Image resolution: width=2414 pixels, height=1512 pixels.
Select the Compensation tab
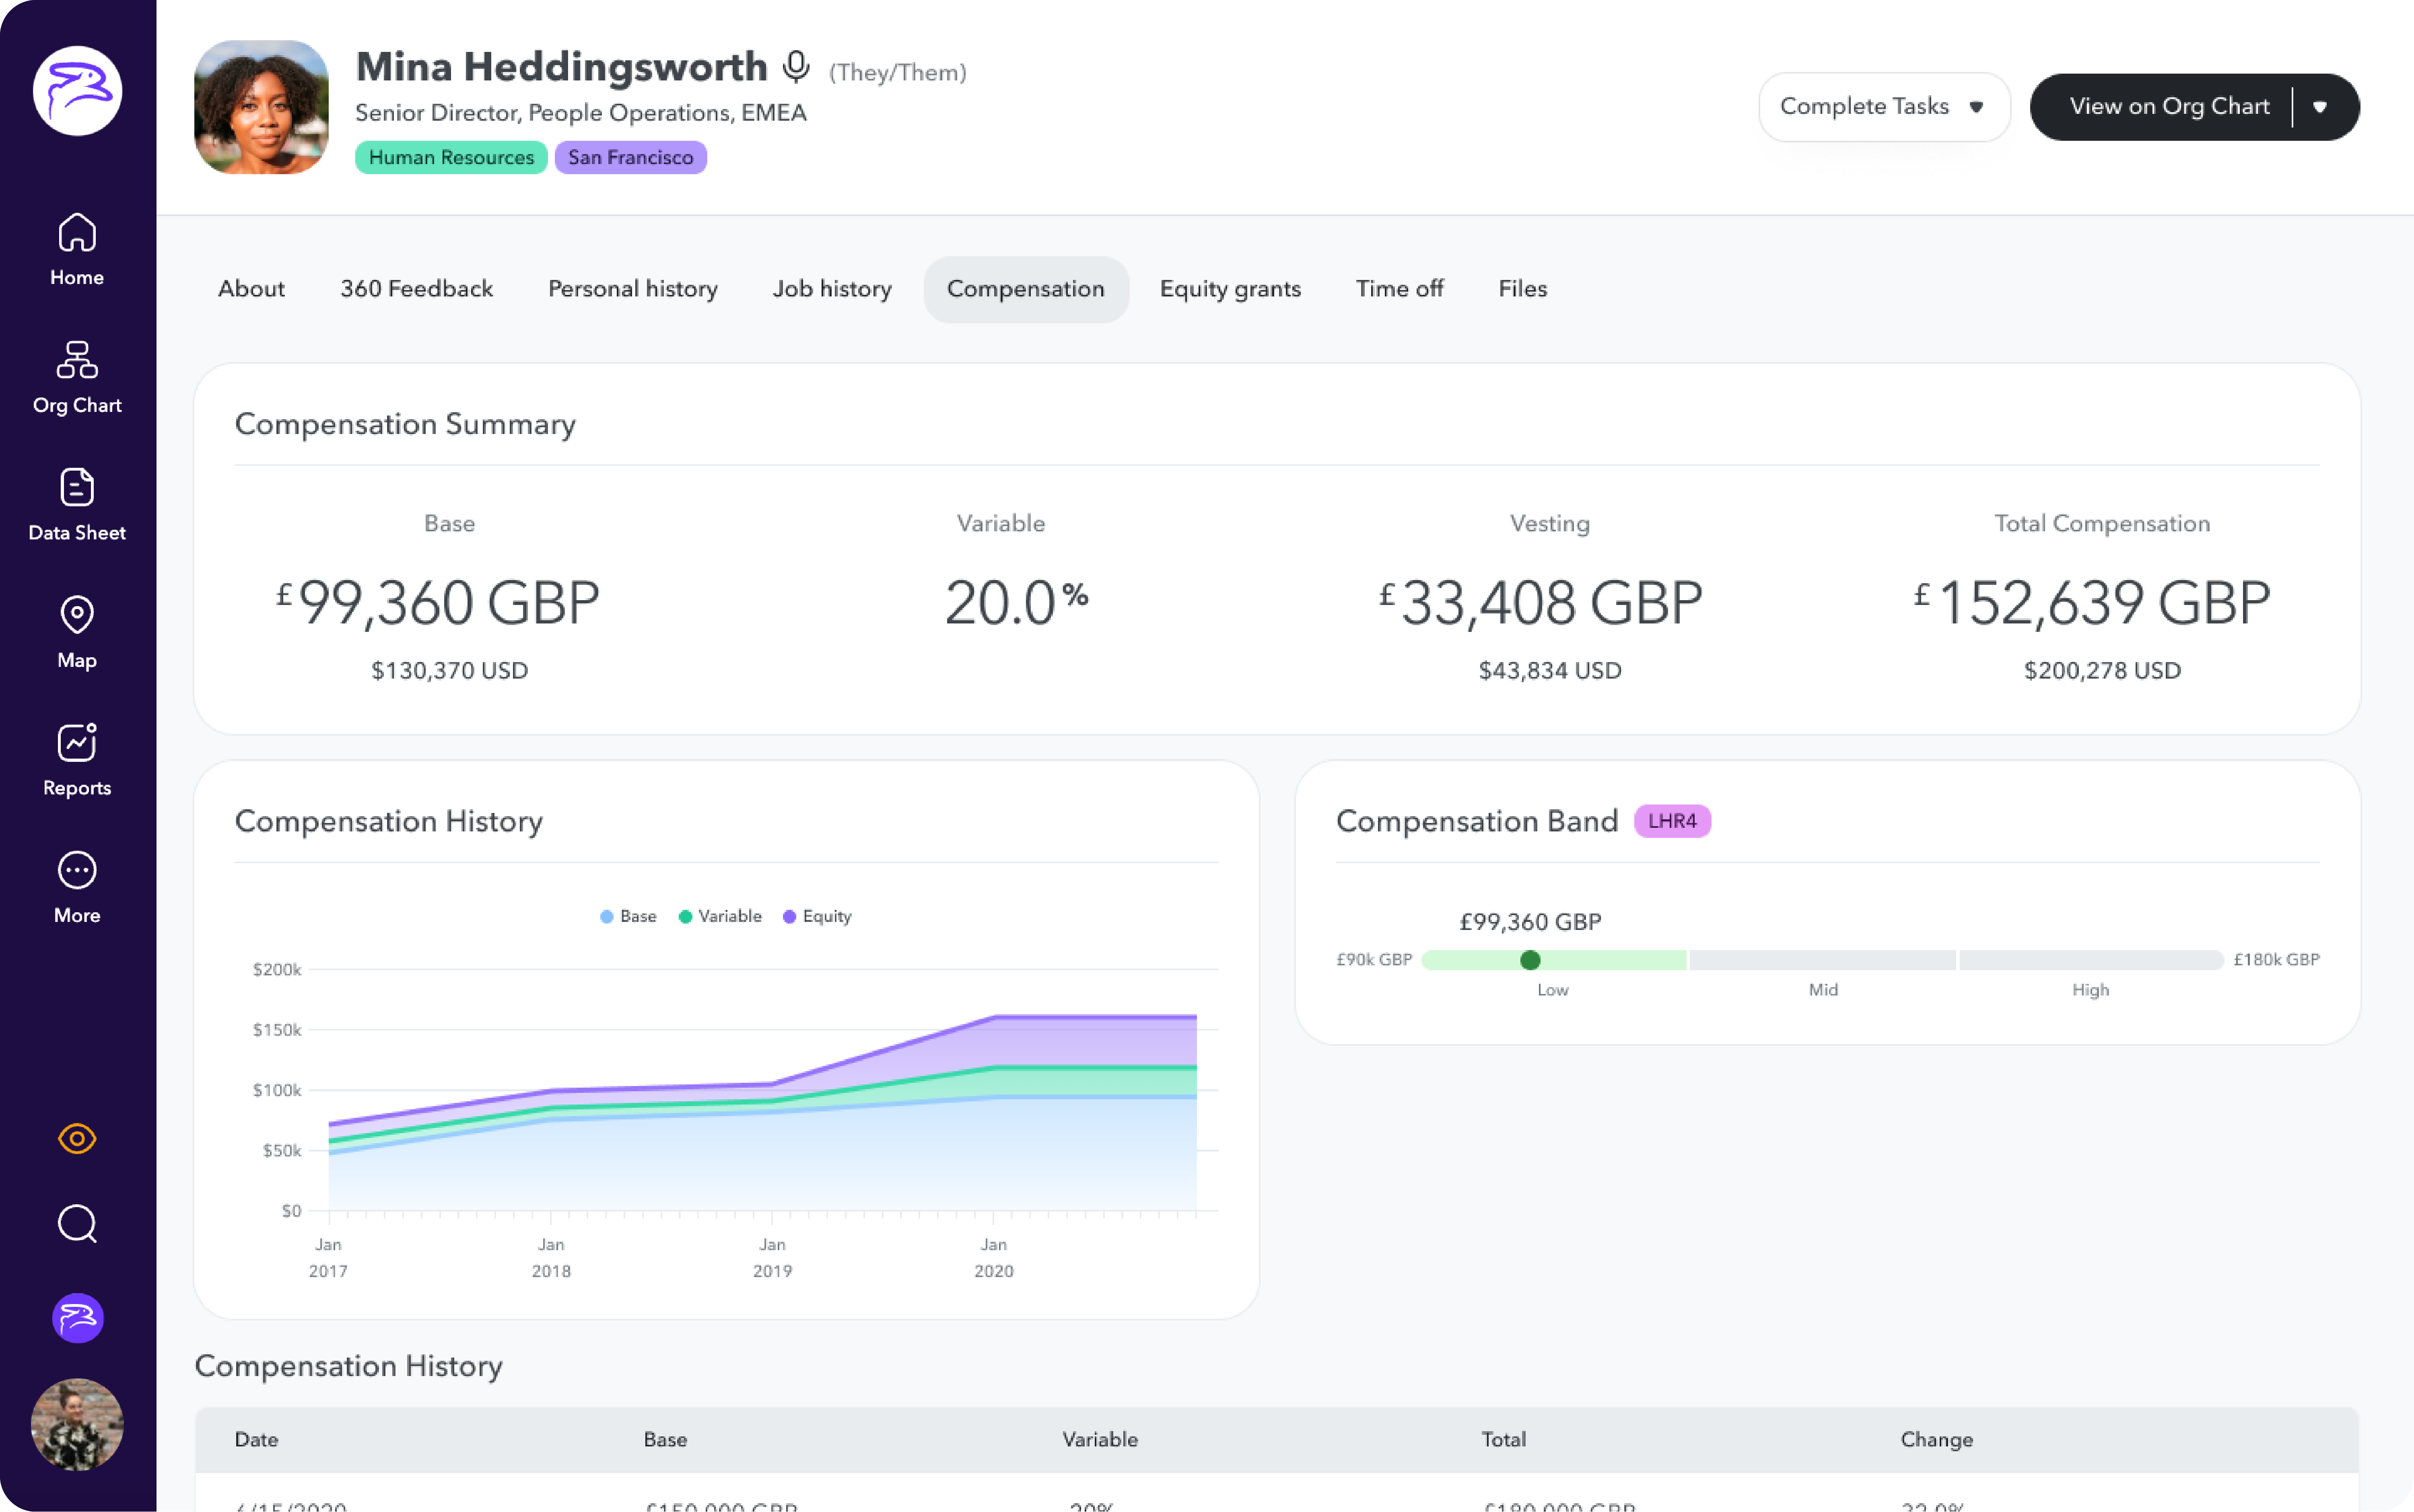click(x=1026, y=289)
